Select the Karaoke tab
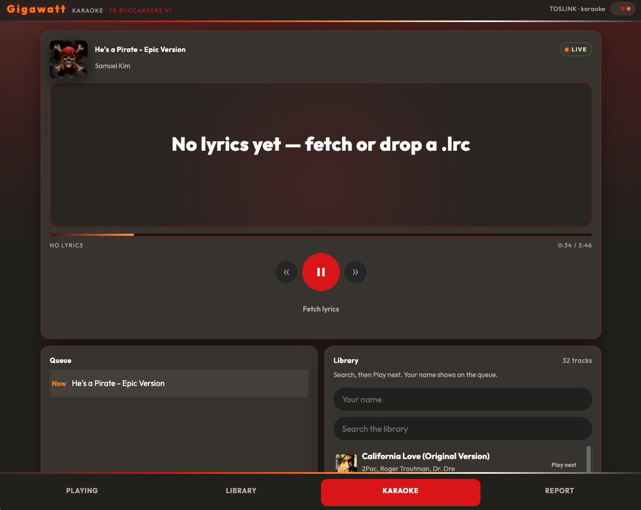Viewport: 641px width, 510px height. 401,492
